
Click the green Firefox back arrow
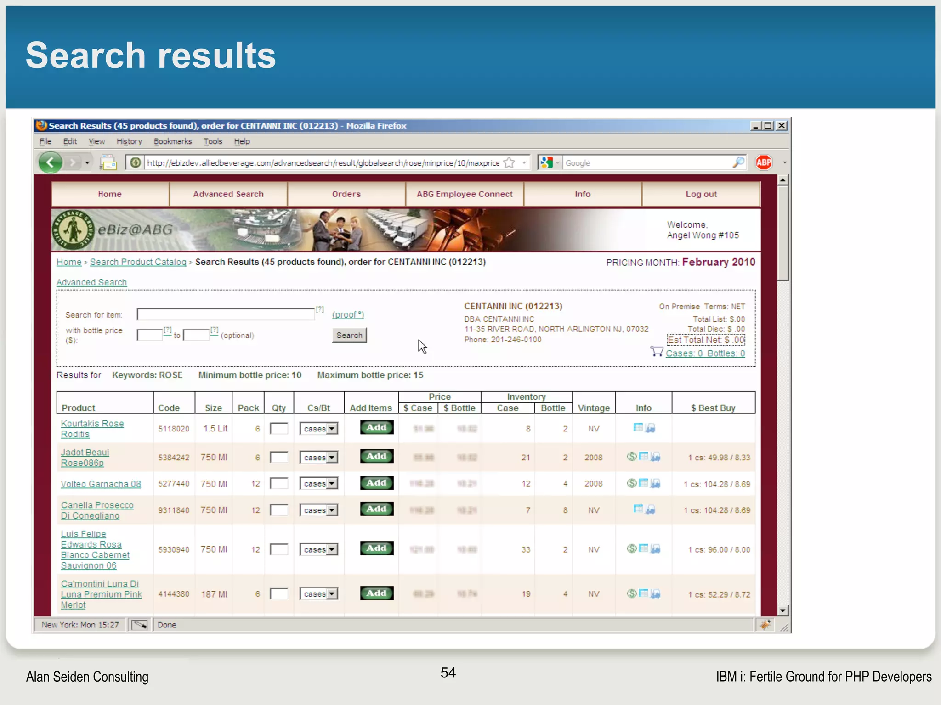(50, 162)
